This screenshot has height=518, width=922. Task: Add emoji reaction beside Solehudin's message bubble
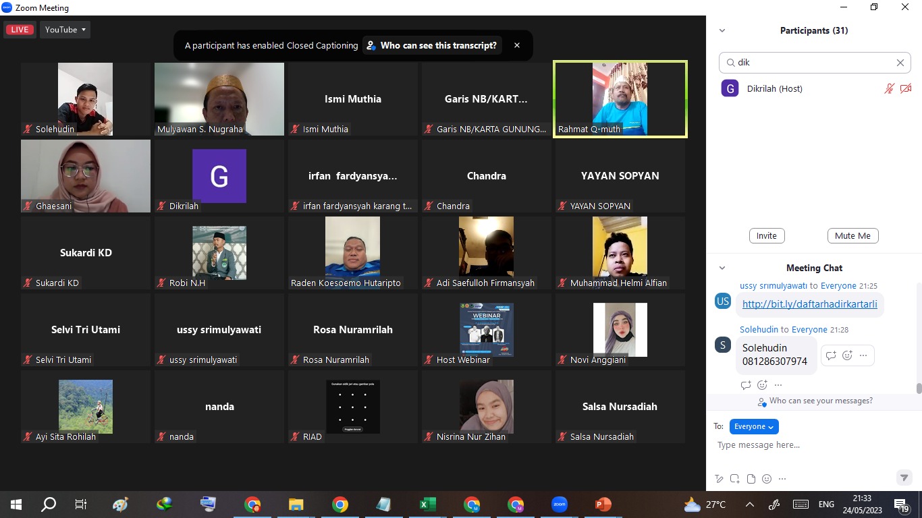[847, 355]
